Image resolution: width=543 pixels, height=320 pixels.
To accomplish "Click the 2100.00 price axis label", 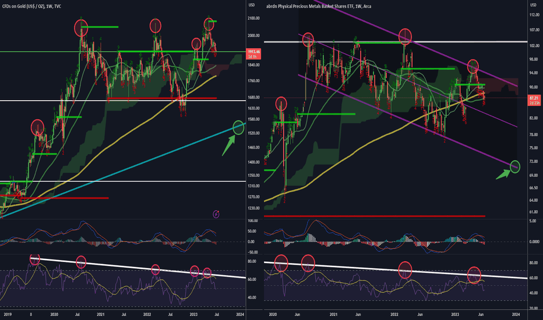I will click(253, 18).
